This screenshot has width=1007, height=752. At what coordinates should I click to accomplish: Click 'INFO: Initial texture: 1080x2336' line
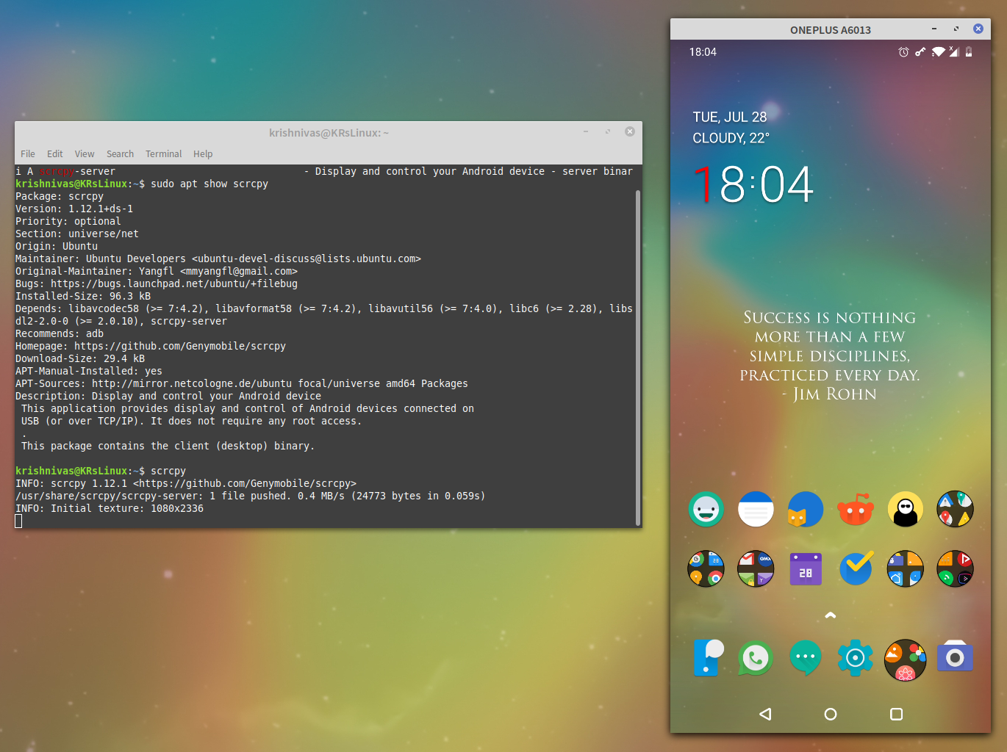pos(110,508)
